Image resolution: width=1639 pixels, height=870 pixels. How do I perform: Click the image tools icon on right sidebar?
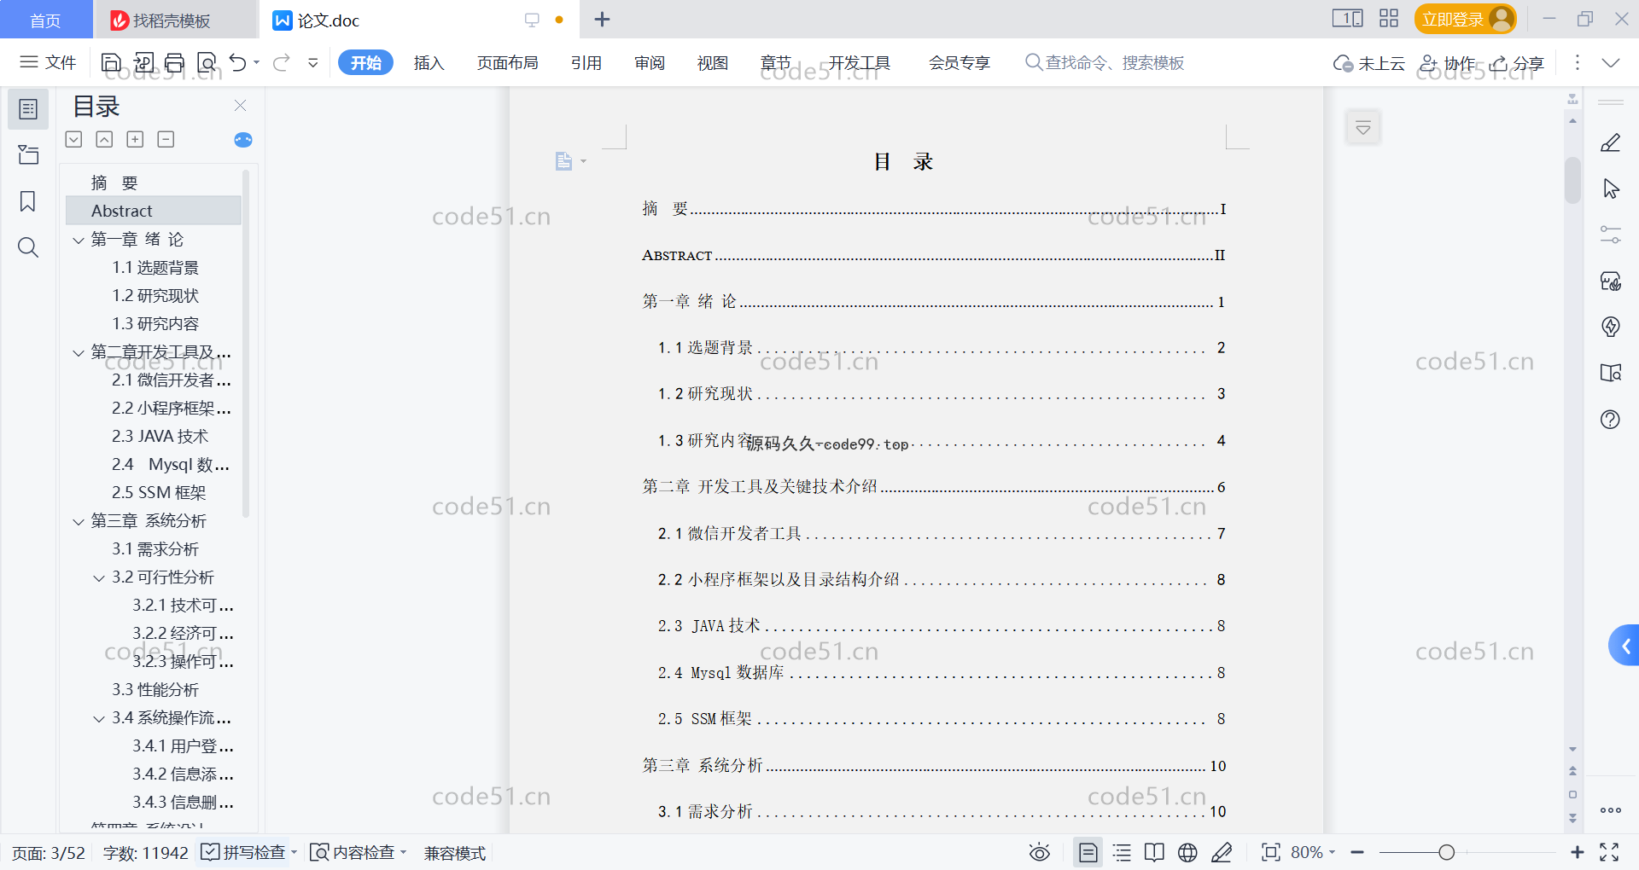coord(1611,281)
